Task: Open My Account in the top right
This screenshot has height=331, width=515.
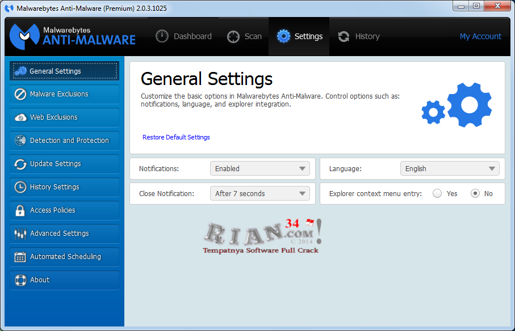Action: (480, 36)
